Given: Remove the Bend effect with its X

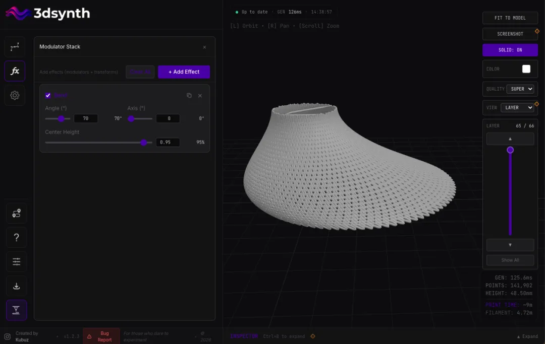Looking at the screenshot, I should pyautogui.click(x=200, y=96).
